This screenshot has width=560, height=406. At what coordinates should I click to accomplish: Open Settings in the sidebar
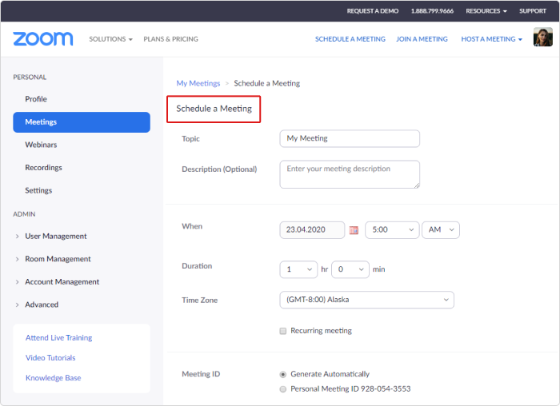coord(38,190)
